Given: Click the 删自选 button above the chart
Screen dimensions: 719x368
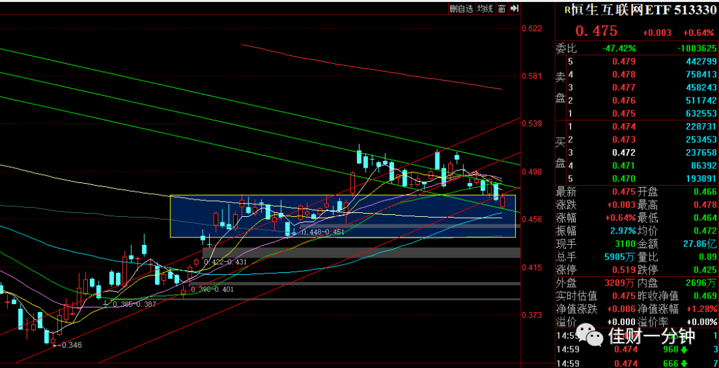Looking at the screenshot, I should [x=461, y=9].
